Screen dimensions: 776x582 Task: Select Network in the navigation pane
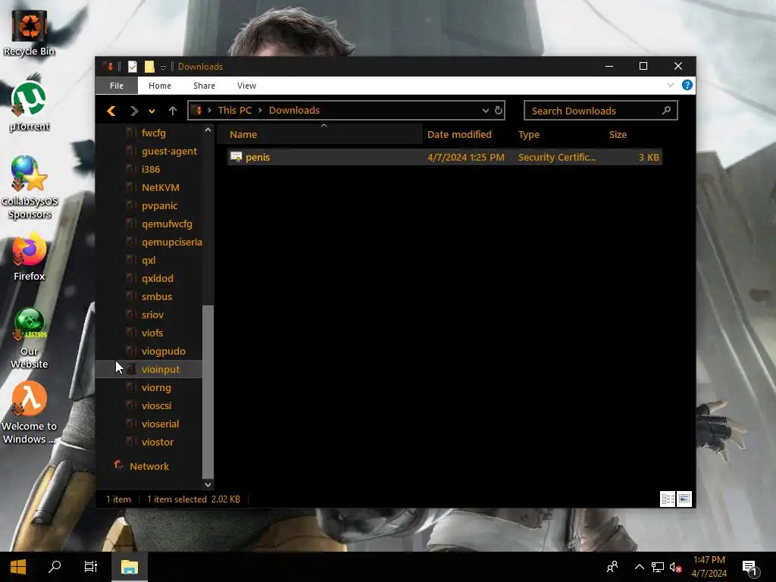(x=149, y=466)
